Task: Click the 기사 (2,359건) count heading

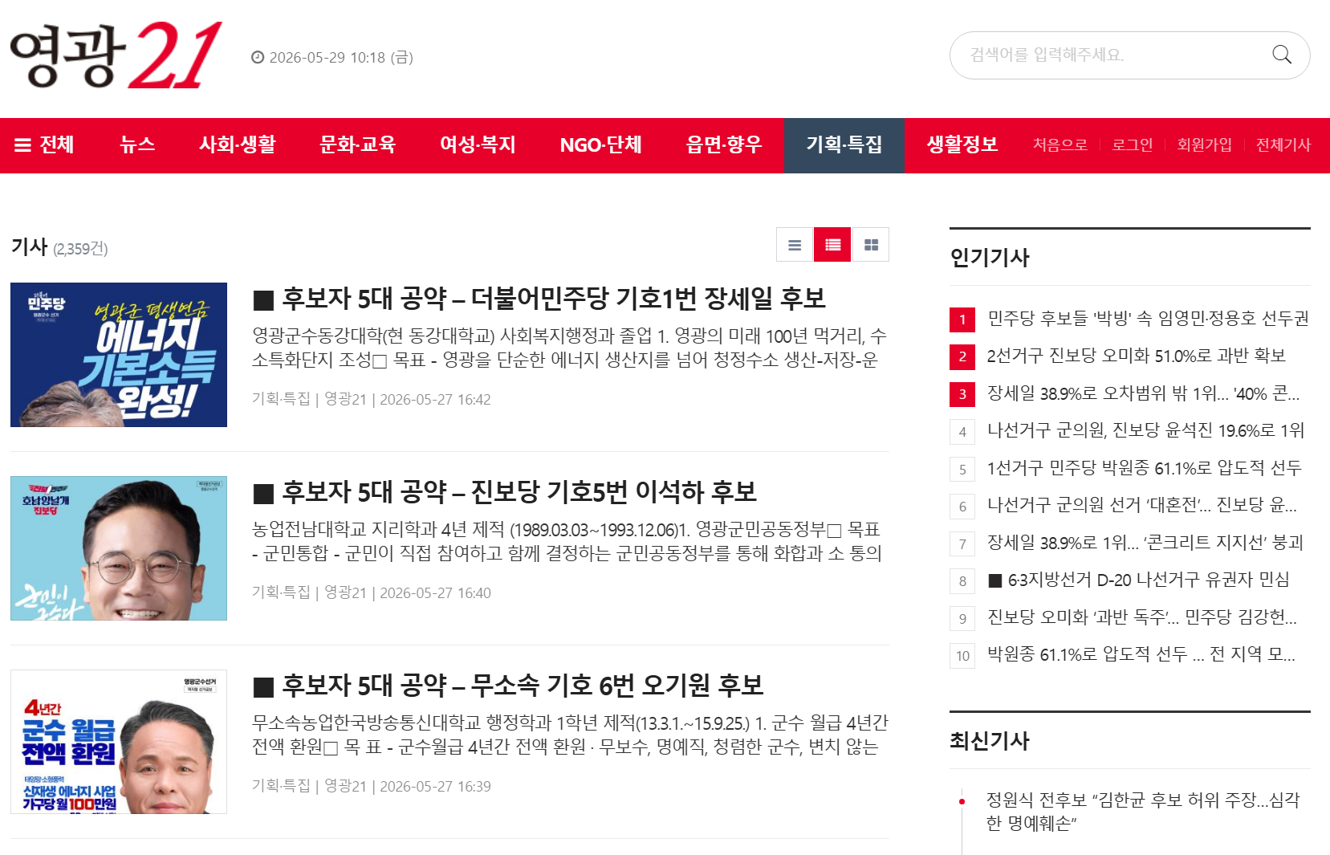Action: coord(59,247)
